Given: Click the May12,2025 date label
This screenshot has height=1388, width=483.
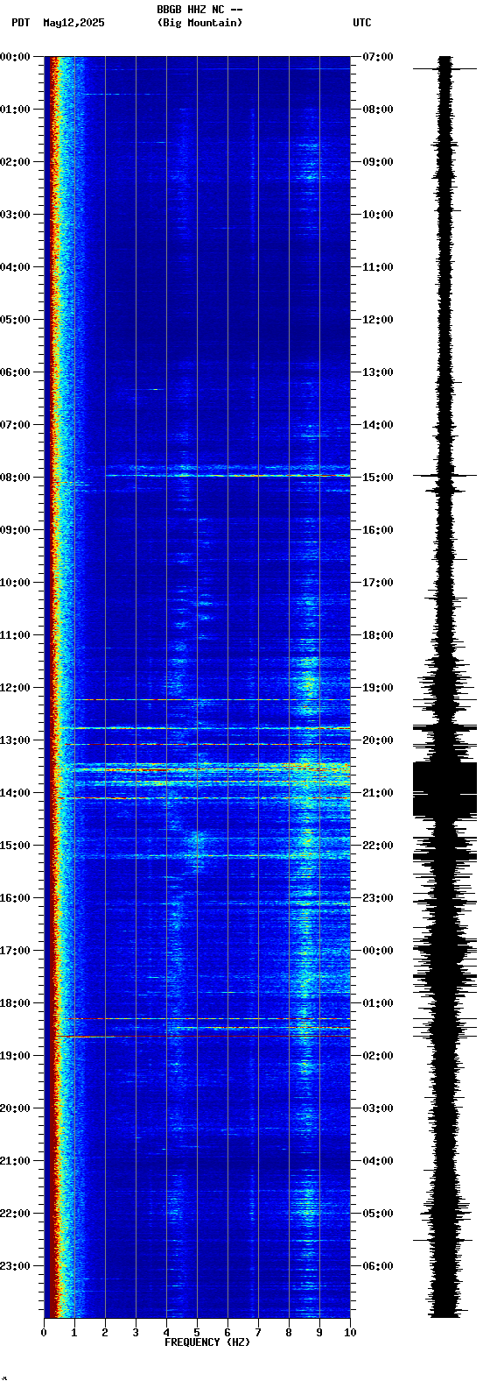Looking at the screenshot, I should click(73, 23).
